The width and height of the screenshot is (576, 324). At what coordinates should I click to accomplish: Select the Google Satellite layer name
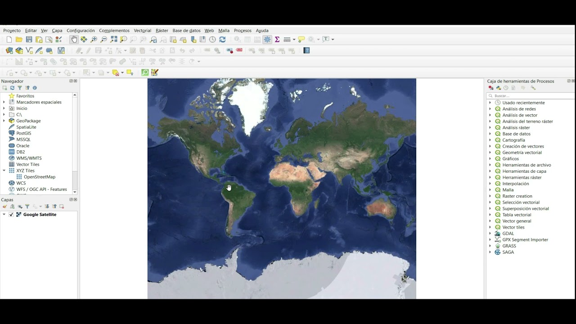(40, 215)
